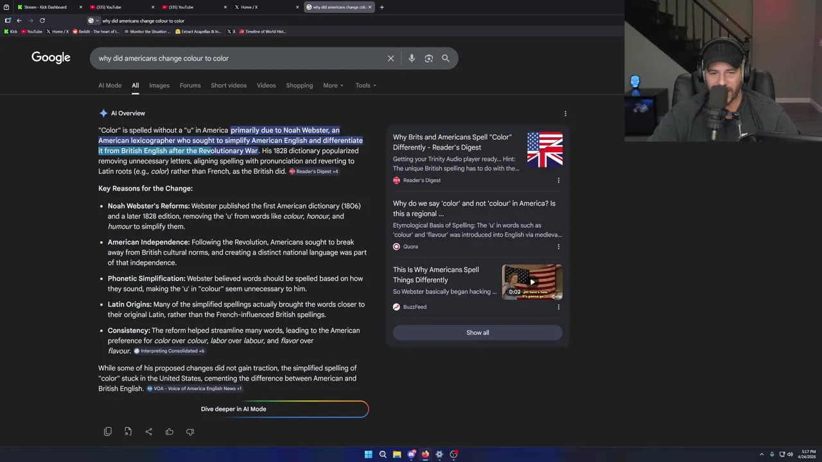Open YouTube bookmark in bookmarks bar
The width and height of the screenshot is (822, 462).
pyautogui.click(x=31, y=31)
